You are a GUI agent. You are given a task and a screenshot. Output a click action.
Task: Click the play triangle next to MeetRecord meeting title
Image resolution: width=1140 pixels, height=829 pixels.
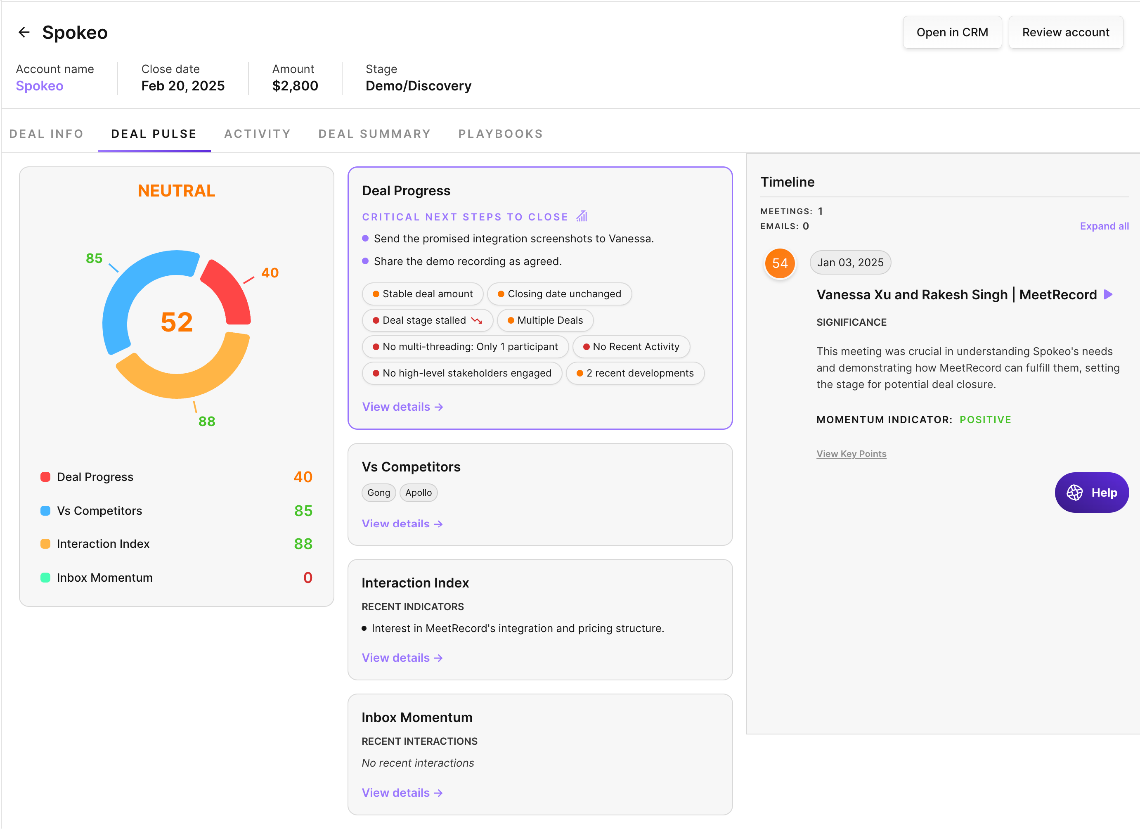[x=1108, y=295]
